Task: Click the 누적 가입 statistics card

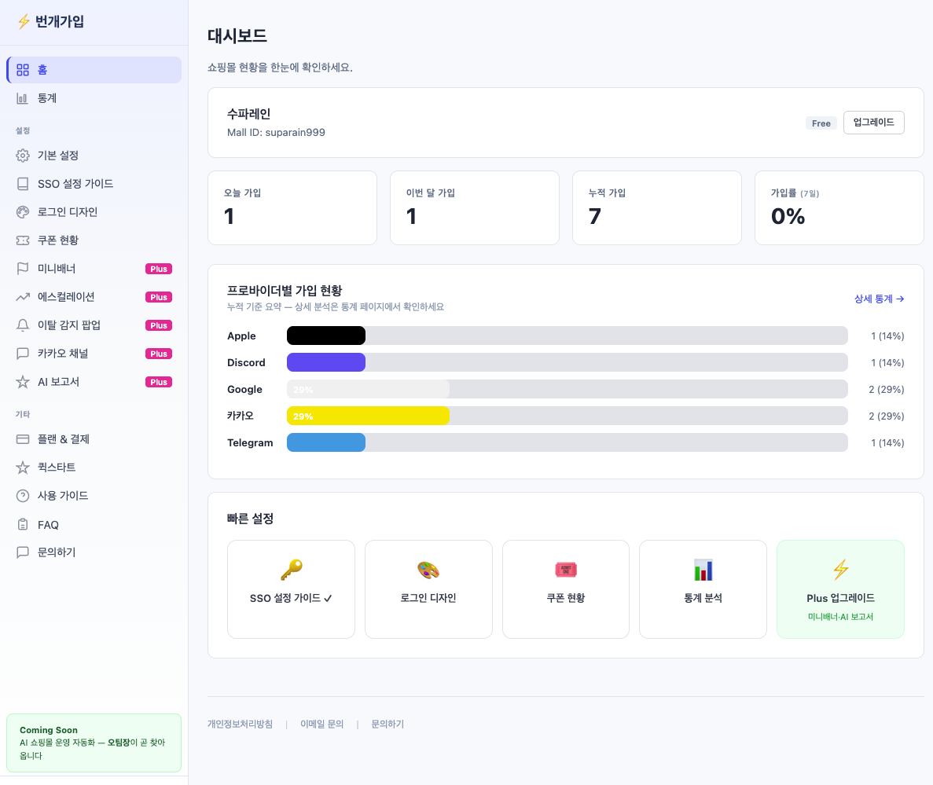Action: point(656,207)
